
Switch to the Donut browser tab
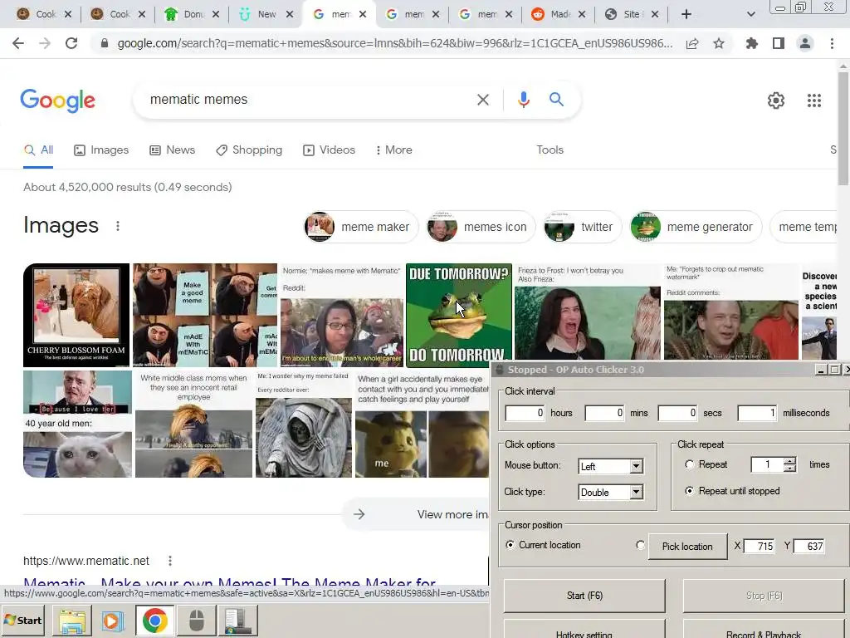click(x=192, y=14)
